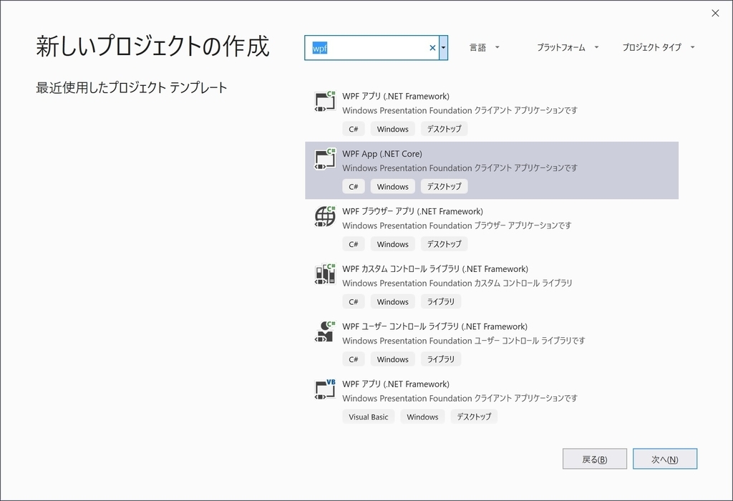Screen dimensions: 733x501
Task: Expand the 言語 filter dropdown
Action: coord(485,47)
